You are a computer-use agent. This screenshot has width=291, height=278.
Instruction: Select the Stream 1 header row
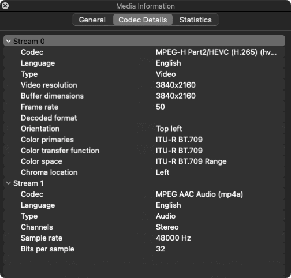[x=144, y=183]
